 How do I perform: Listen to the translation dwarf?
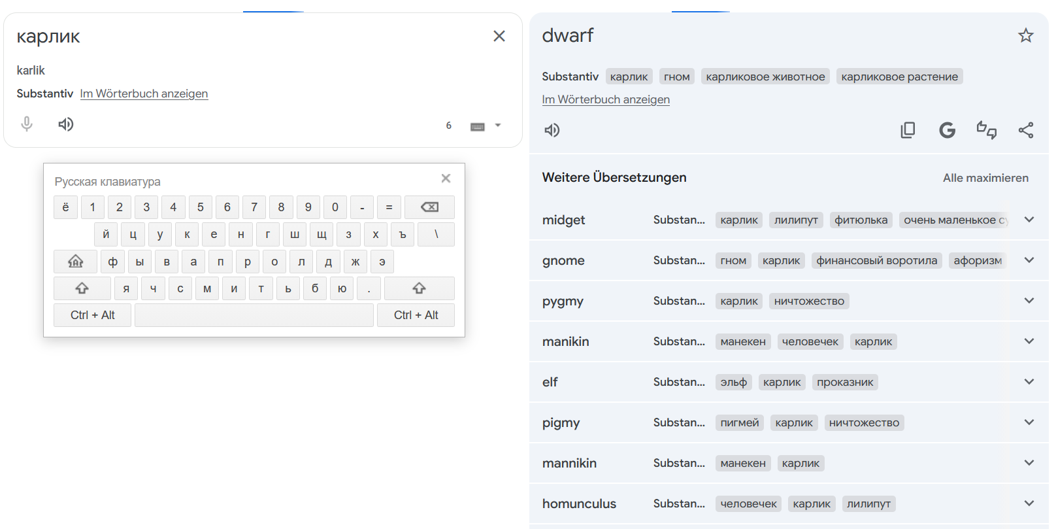[x=552, y=130]
